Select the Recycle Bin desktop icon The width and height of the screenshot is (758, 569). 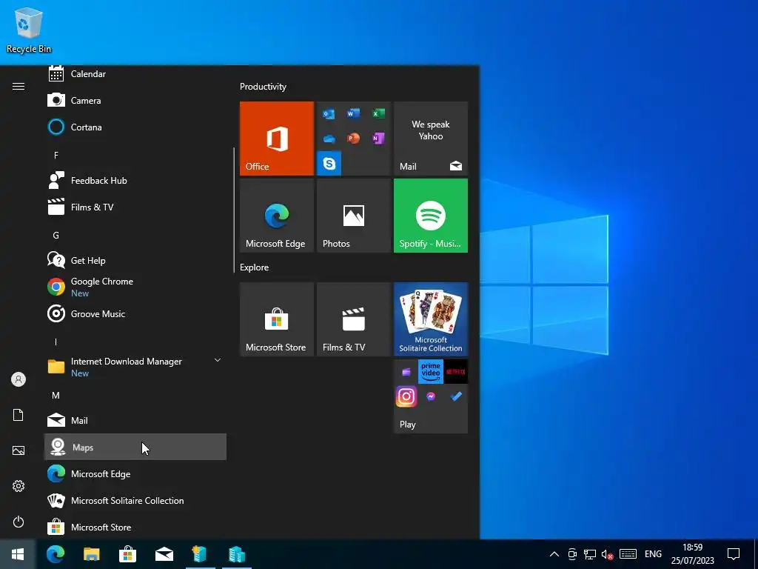(29, 29)
